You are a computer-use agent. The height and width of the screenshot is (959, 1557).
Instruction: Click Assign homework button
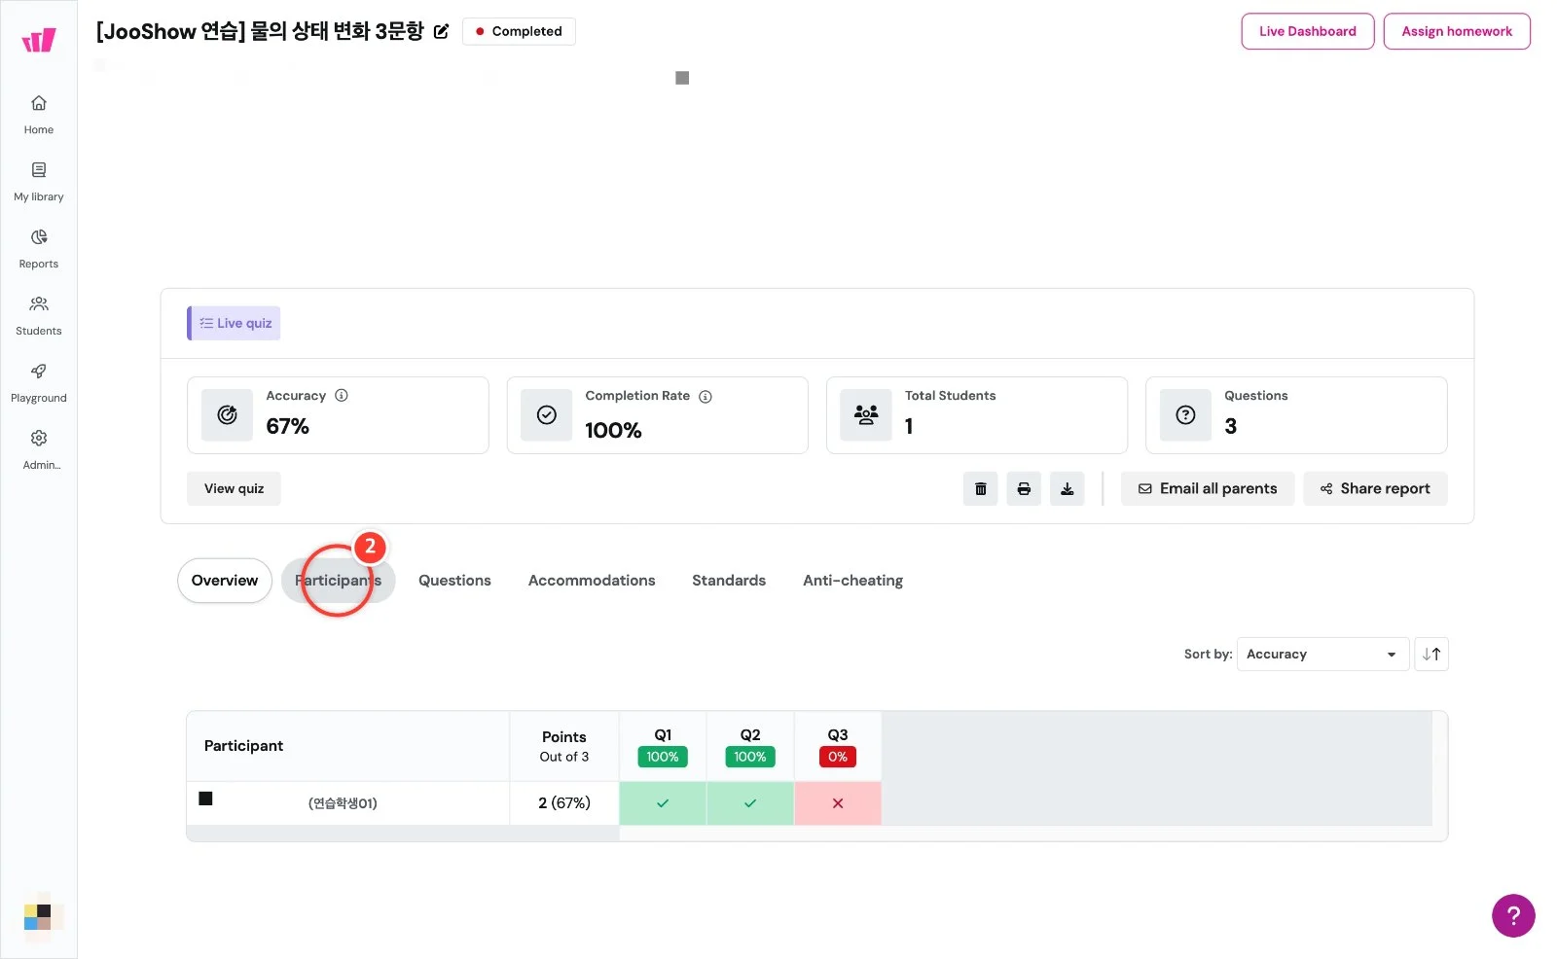[x=1457, y=31]
